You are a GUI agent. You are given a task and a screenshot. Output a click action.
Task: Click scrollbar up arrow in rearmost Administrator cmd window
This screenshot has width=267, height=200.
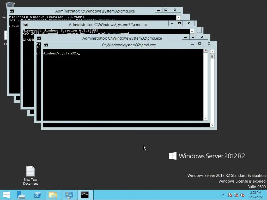pyautogui.click(x=178, y=18)
